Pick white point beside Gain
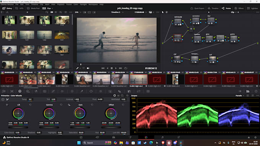Screen dimensions: 260x146 click(69, 105)
